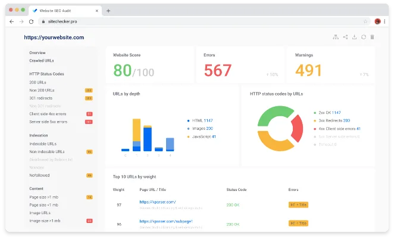Open Page size <1 mb item

[x=43, y=205]
